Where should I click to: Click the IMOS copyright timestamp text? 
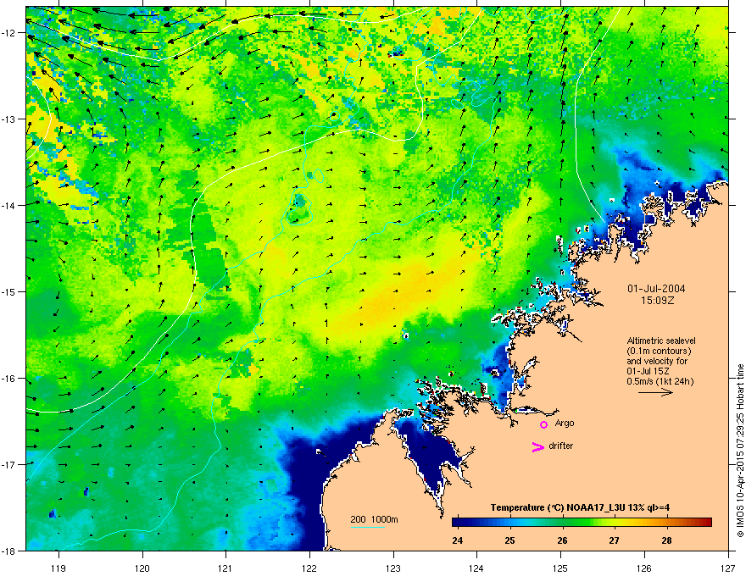click(740, 451)
